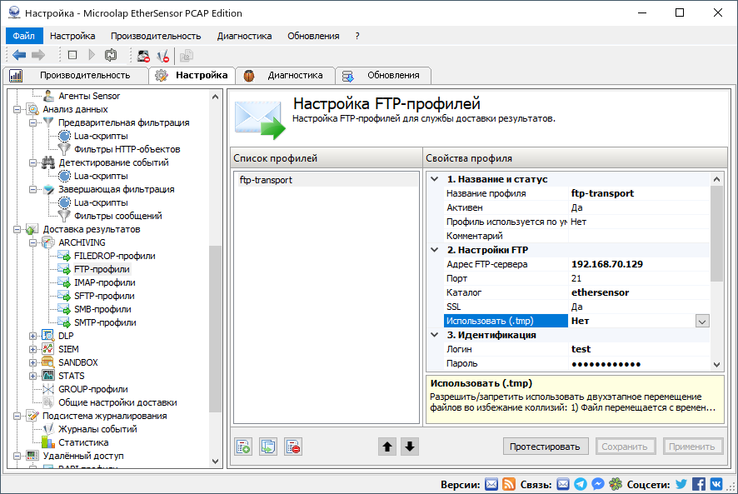Open the RSS feed for versions

pyautogui.click(x=509, y=484)
